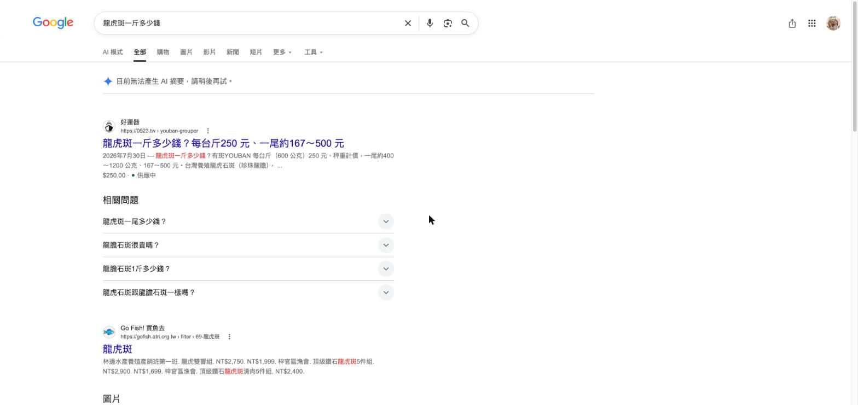This screenshot has height=405, width=858.
Task: Open the 工具 dropdown
Action: pyautogui.click(x=314, y=52)
